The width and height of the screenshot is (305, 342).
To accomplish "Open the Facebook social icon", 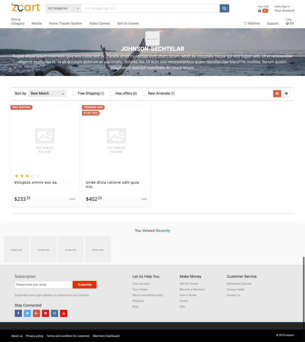I will click(x=18, y=313).
